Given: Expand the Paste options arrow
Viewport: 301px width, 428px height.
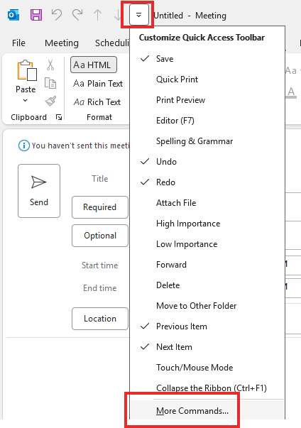Looking at the screenshot, I should (25, 101).
